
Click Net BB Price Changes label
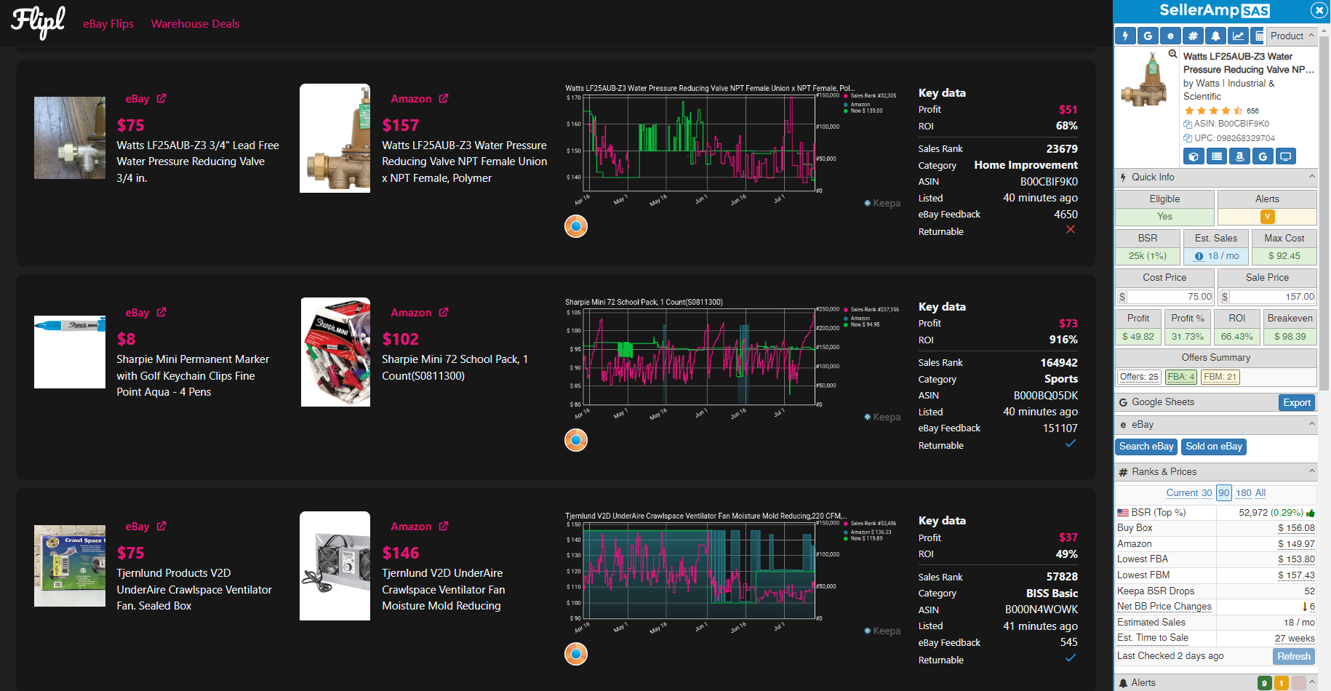(x=1164, y=607)
